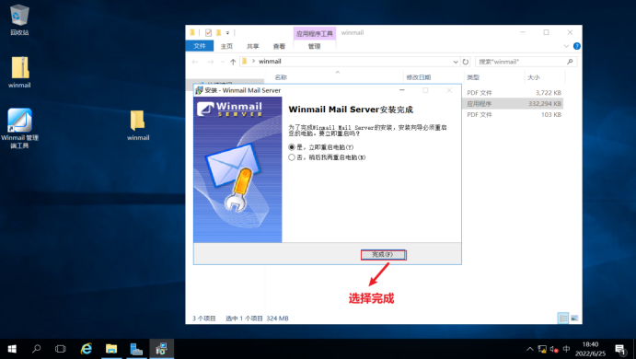Switch to the 主页 ribbon tab
This screenshot has width=636, height=359.
(x=226, y=46)
